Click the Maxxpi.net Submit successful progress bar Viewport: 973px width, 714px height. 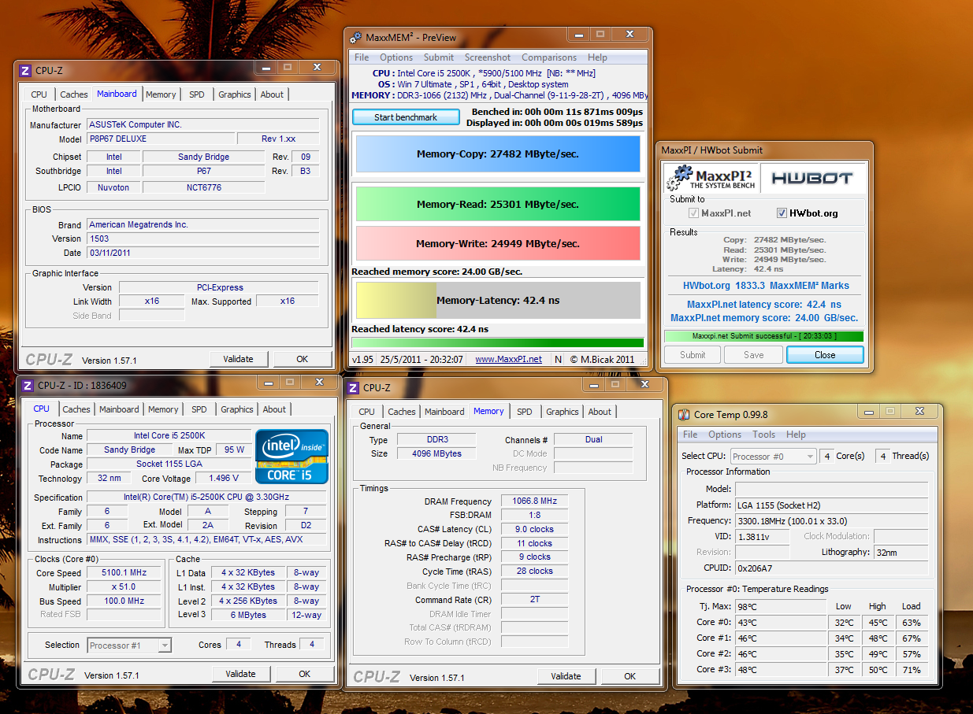point(763,336)
